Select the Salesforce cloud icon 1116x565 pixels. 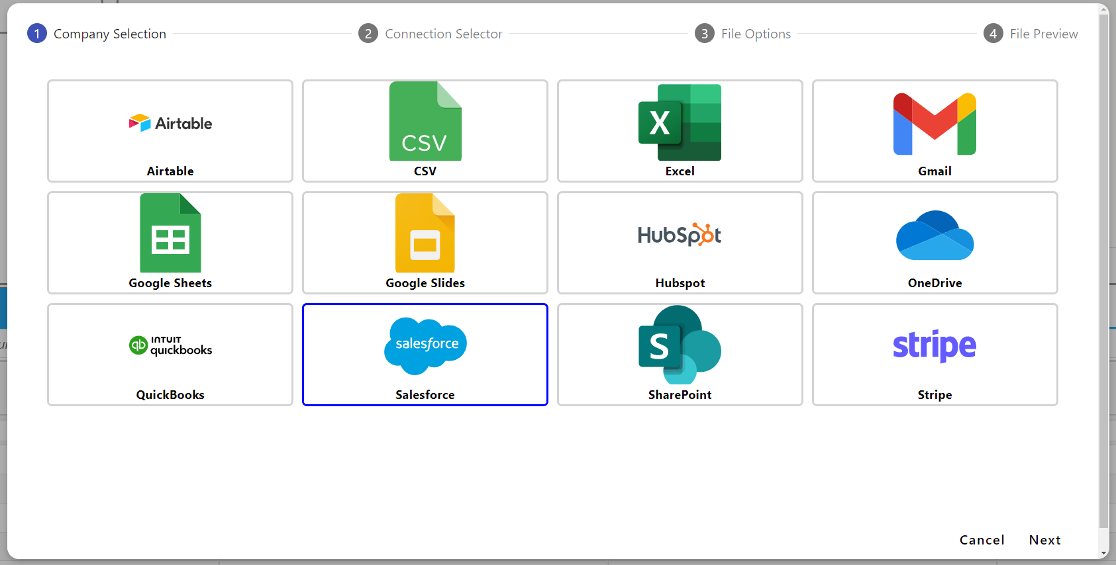pos(425,345)
